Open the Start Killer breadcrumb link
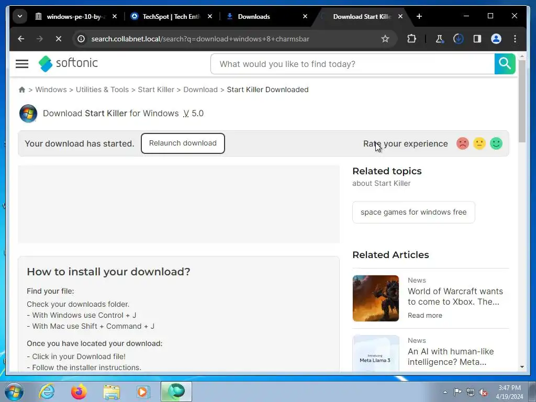The width and height of the screenshot is (536, 402). (x=156, y=90)
